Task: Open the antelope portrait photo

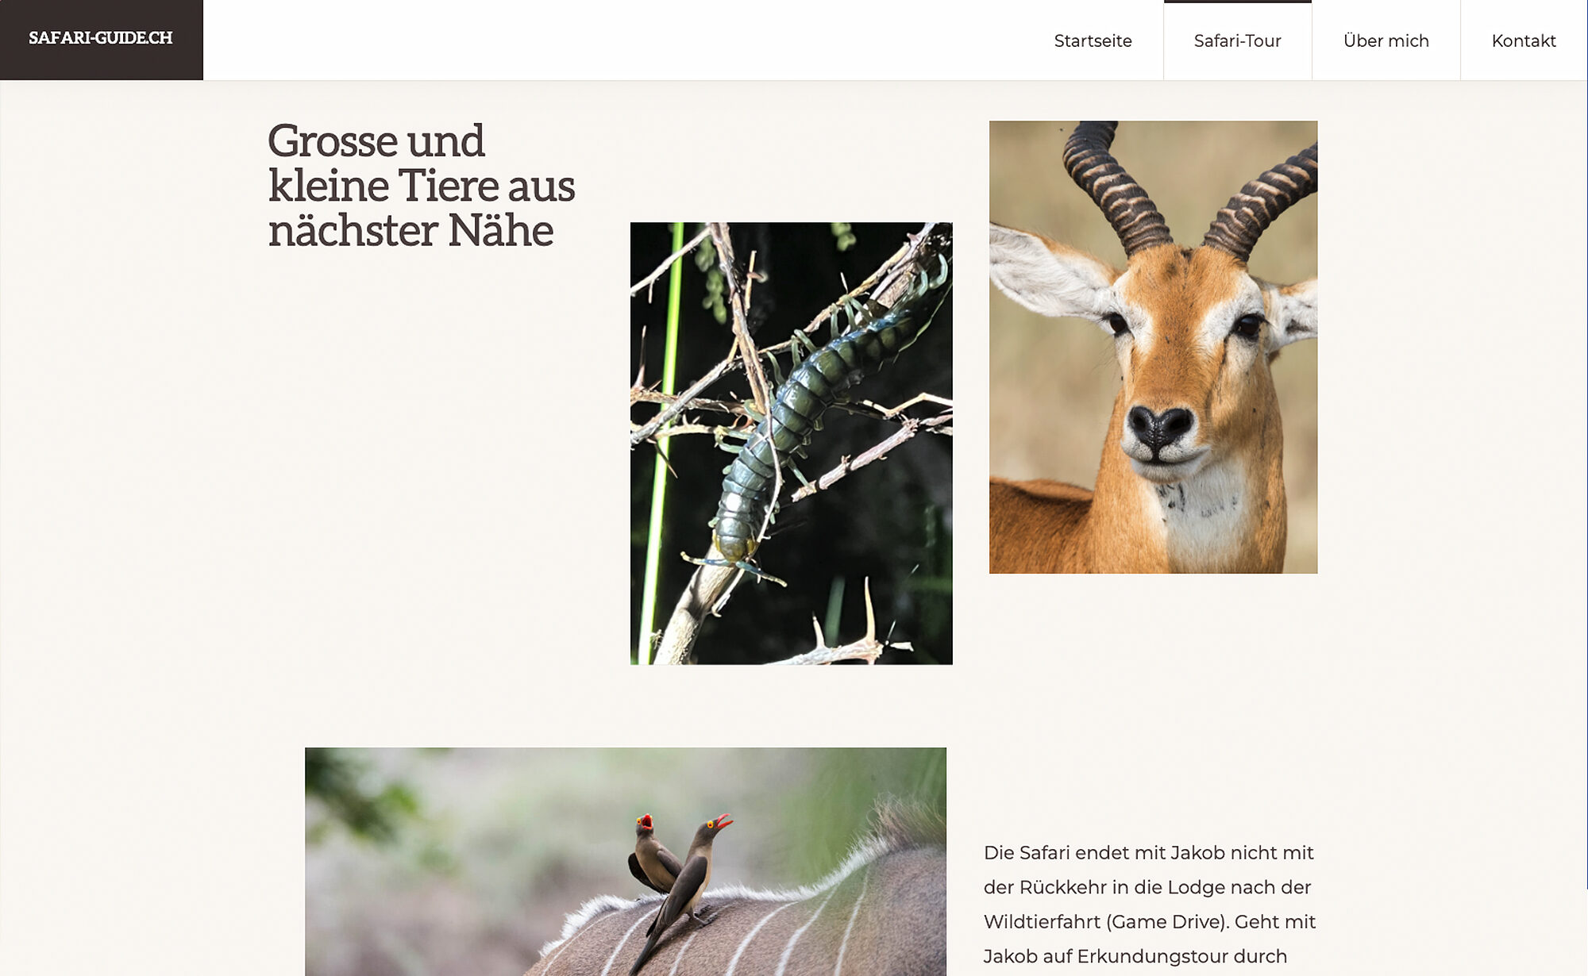Action: [1153, 348]
